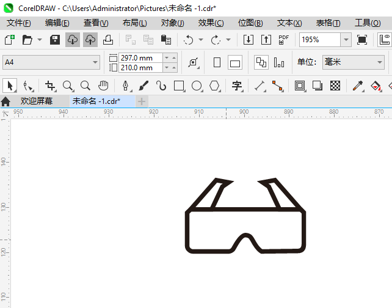
Task: Select the Drop shadow tool
Action: (318, 86)
